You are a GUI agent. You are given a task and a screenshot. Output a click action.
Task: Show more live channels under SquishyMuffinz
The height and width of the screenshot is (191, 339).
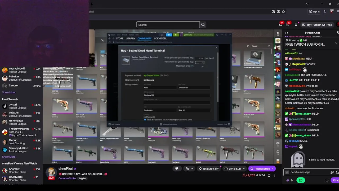click(x=9, y=157)
